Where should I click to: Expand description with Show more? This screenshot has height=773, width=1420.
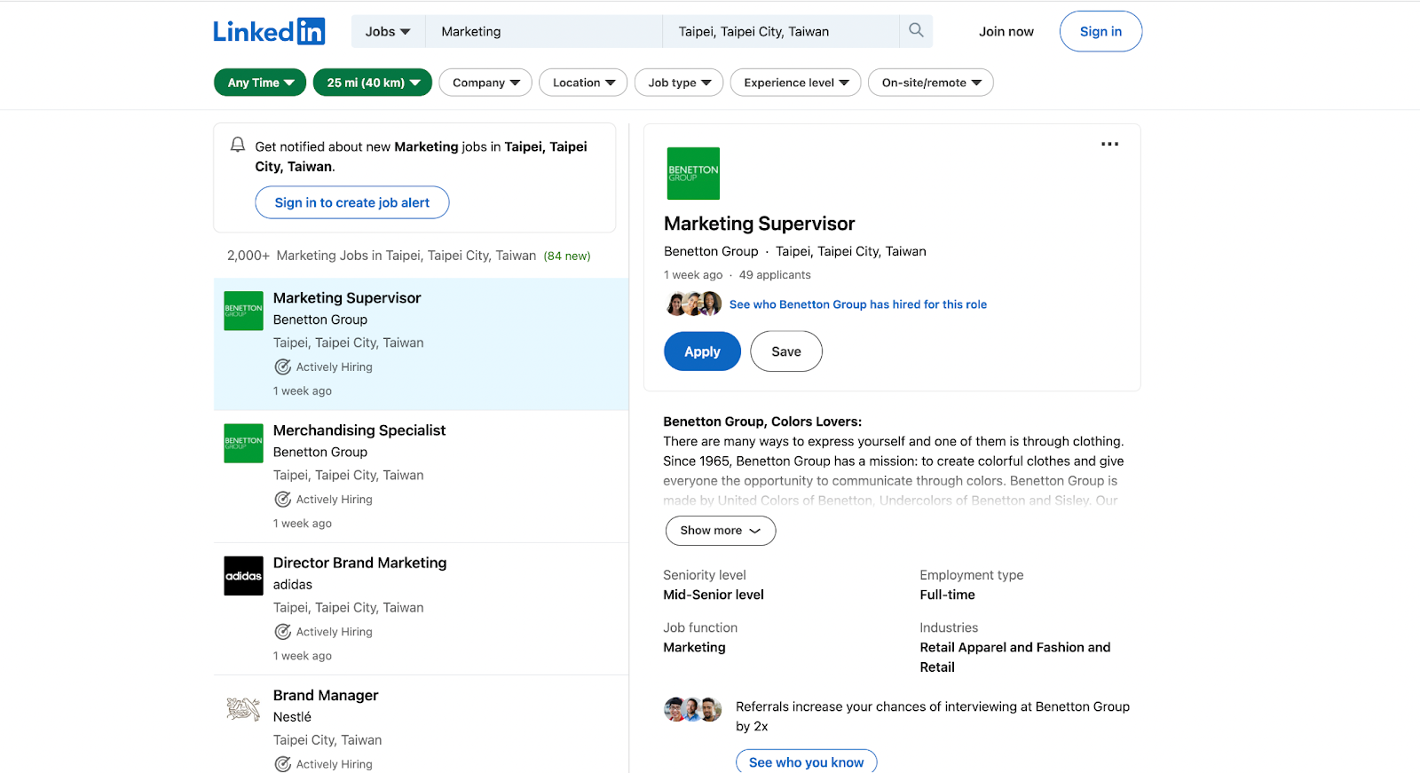pyautogui.click(x=721, y=531)
